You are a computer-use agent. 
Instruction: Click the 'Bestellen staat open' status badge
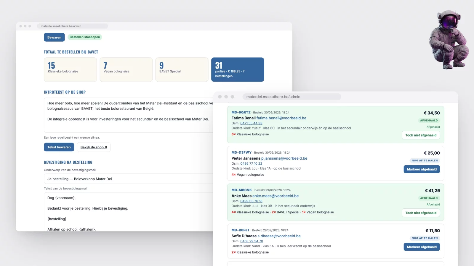(x=85, y=37)
